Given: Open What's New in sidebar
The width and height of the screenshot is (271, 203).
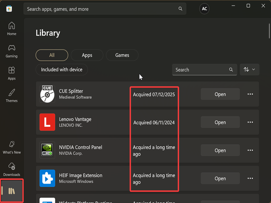Looking at the screenshot, I should pyautogui.click(x=12, y=148).
